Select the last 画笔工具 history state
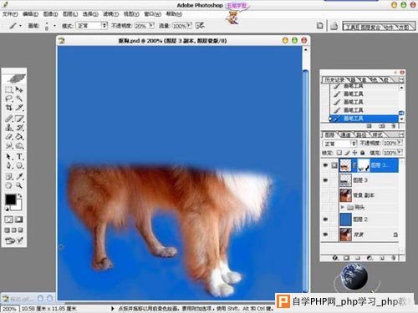The width and height of the screenshot is (418, 313). (x=364, y=119)
